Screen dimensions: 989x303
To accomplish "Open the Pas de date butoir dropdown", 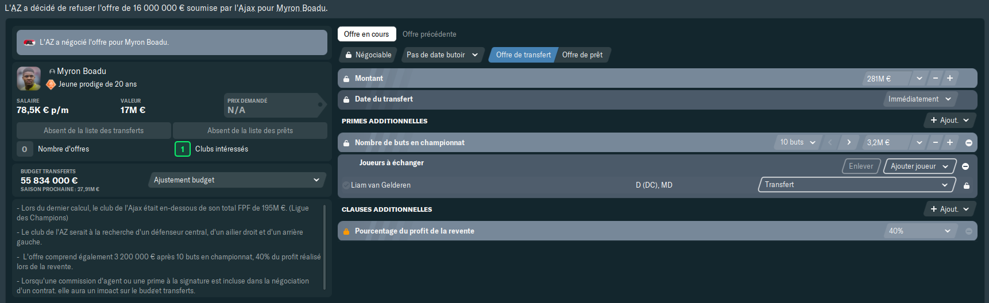I will [442, 55].
